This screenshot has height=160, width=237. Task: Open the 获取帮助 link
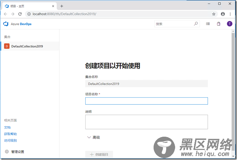[x=10, y=134]
